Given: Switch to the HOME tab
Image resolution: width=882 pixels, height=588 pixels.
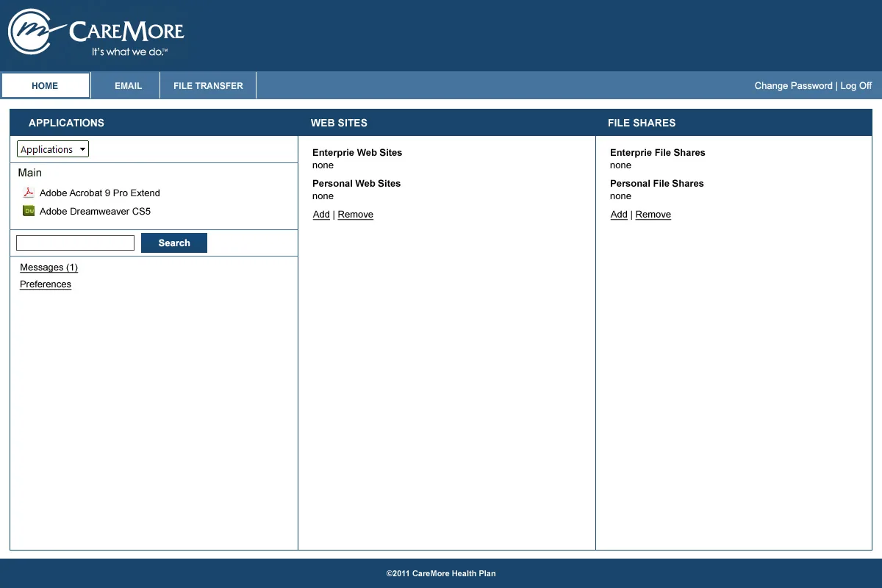Looking at the screenshot, I should 45,85.
